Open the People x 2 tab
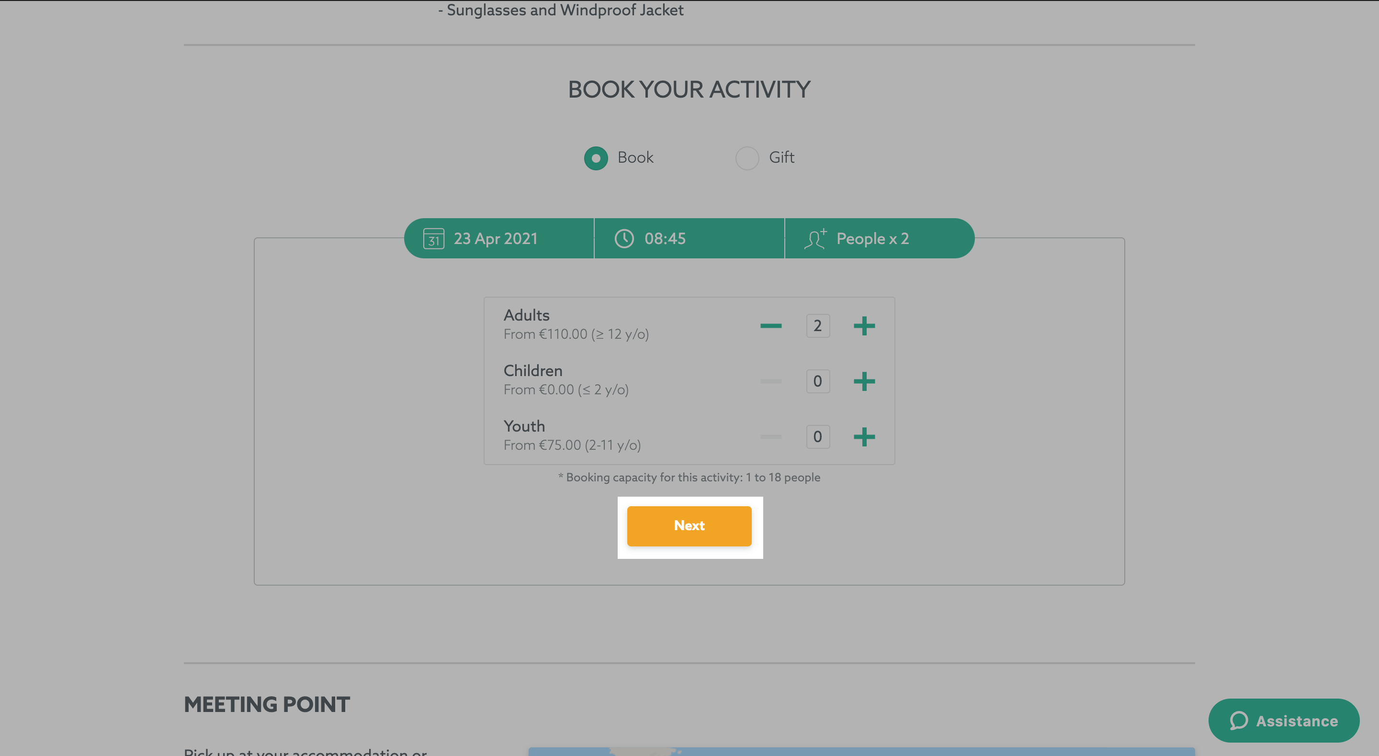 [880, 239]
